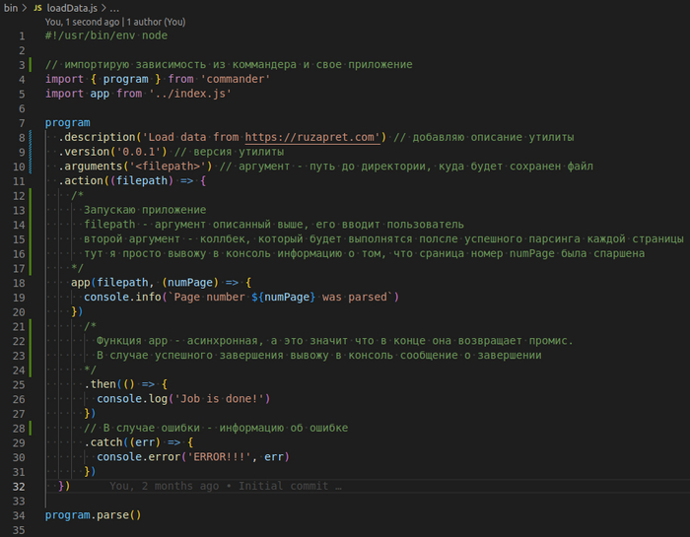Place cursor on 'commander' import string

(236, 79)
